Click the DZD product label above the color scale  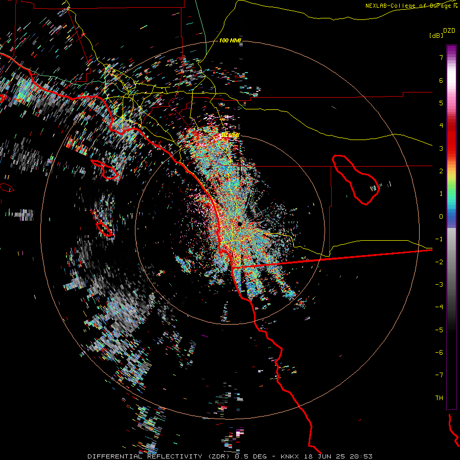pyautogui.click(x=449, y=31)
